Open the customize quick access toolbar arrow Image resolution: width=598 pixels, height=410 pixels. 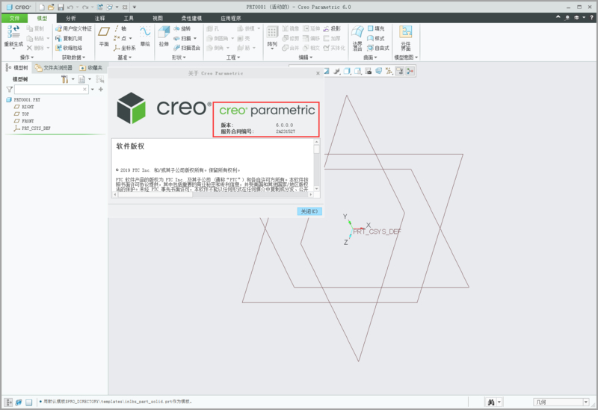pyautogui.click(x=135, y=7)
